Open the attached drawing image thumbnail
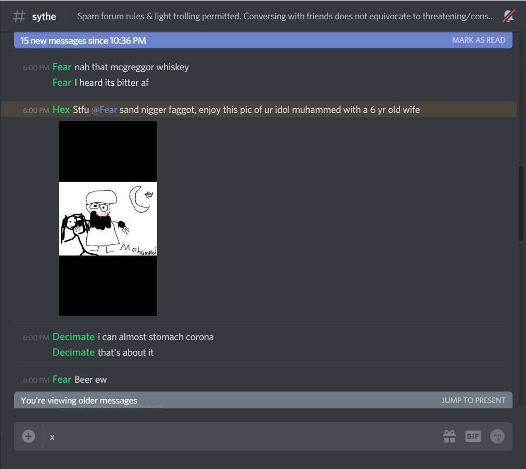This screenshot has height=469, width=526. click(108, 218)
